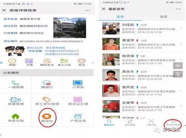Image resolution: width=186 pixels, height=138 pixels.
Task: Tap the 人像识别 face scan icon
Action: point(151,121)
